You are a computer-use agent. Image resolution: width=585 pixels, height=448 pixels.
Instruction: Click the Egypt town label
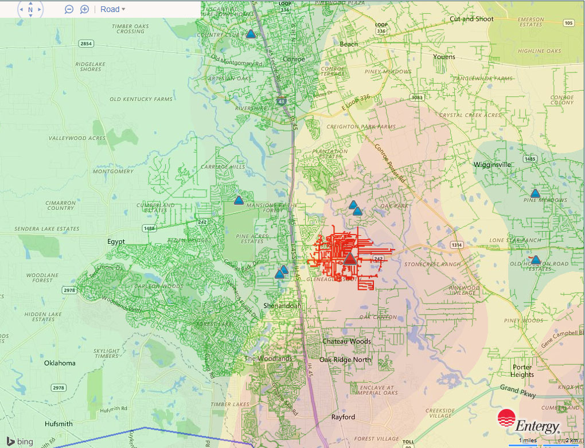[x=116, y=242]
